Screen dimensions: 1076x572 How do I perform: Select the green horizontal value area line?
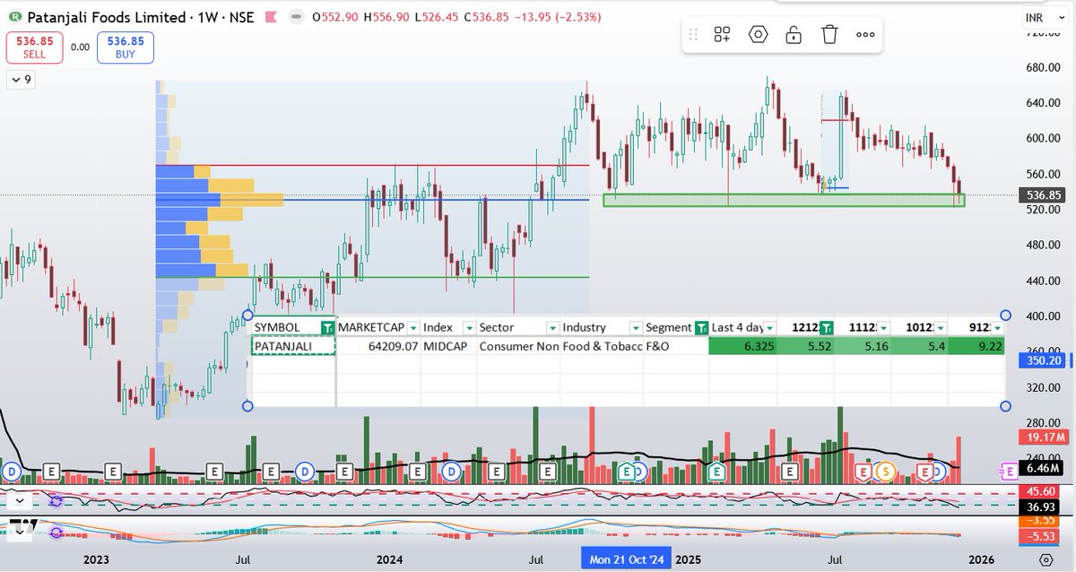(372, 277)
